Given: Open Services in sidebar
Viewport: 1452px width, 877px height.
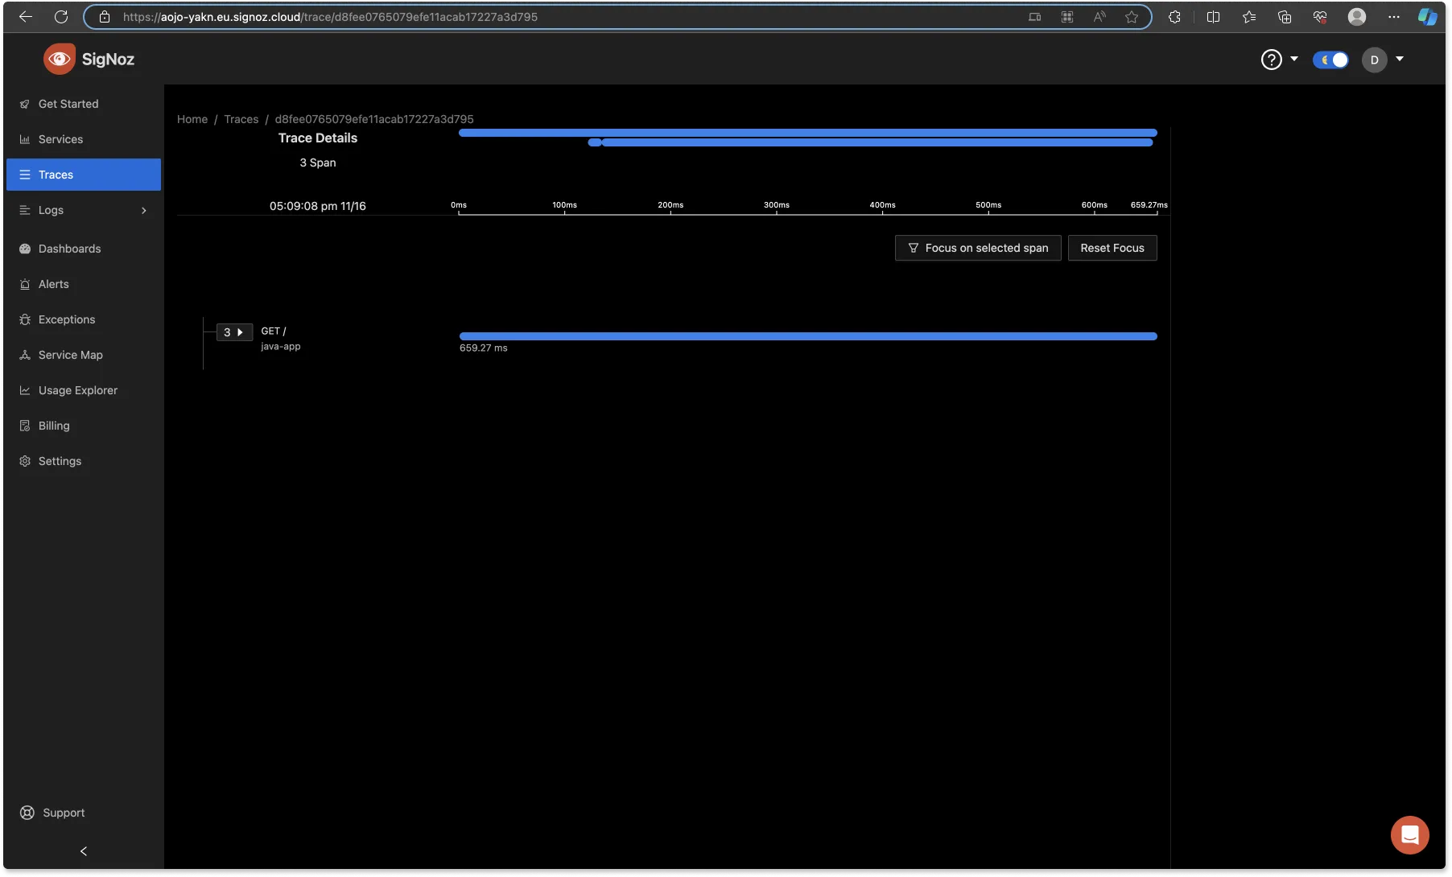Looking at the screenshot, I should (84, 139).
